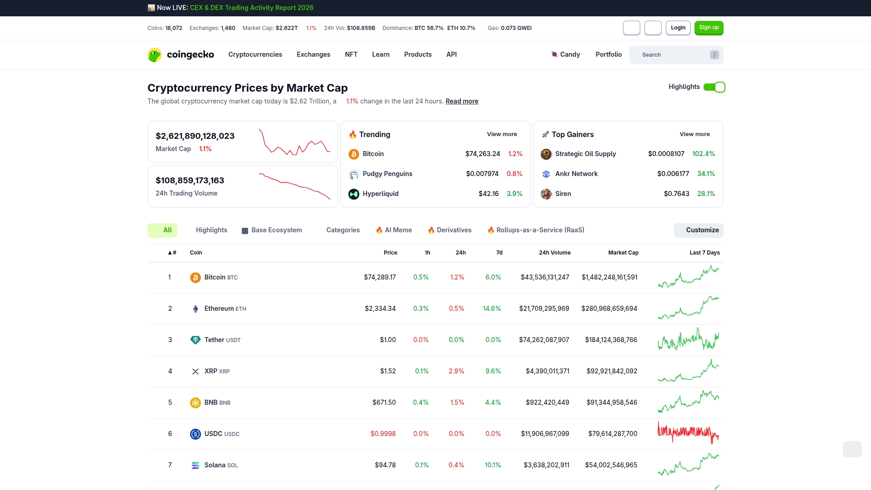This screenshot has width=871, height=490.
Task: Click the Sign up button
Action: tap(709, 28)
